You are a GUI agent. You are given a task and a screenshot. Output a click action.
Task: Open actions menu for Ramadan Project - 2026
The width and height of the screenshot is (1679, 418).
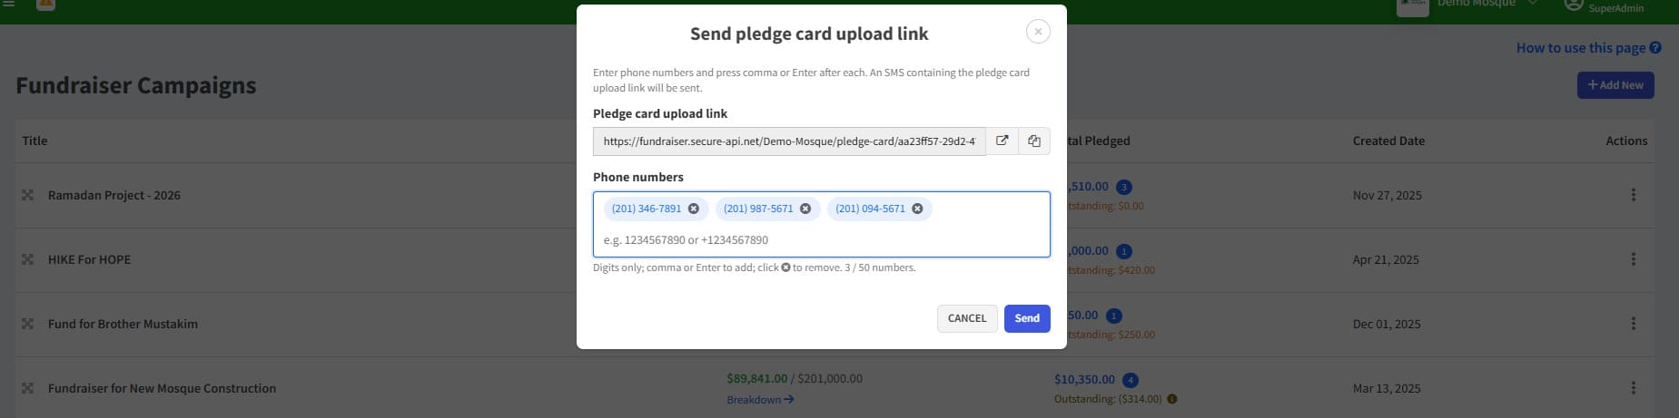[1633, 195]
